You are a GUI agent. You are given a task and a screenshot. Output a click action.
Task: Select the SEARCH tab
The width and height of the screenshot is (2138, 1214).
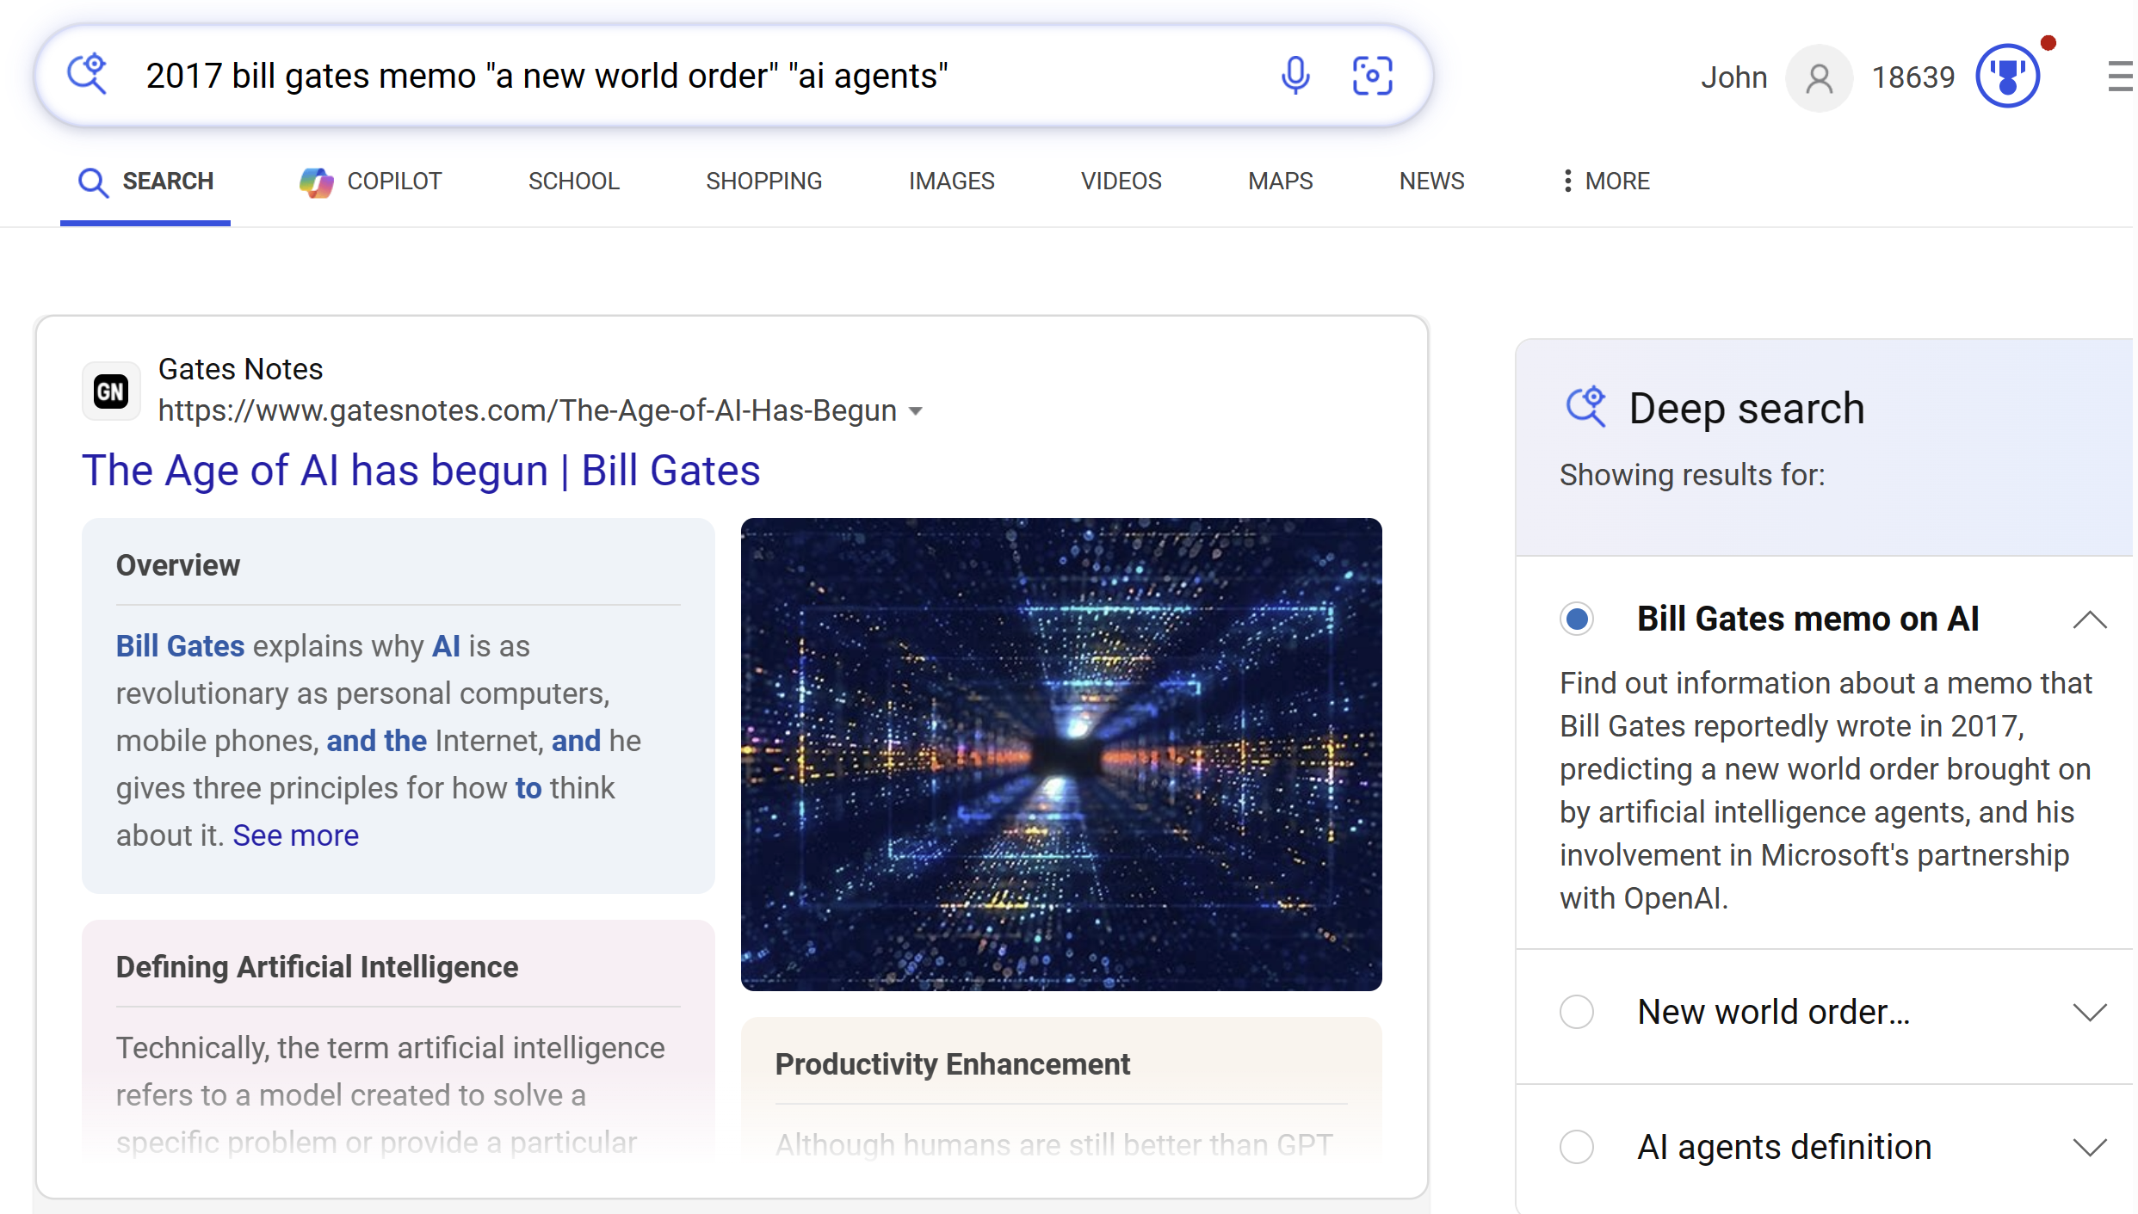(x=145, y=182)
